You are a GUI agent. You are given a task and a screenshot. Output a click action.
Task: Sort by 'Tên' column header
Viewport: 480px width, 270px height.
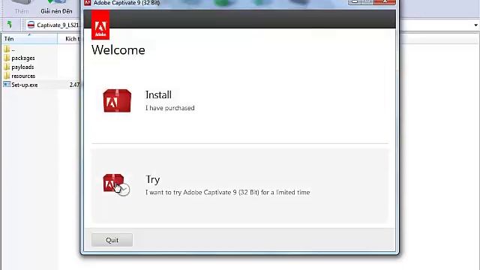point(29,38)
